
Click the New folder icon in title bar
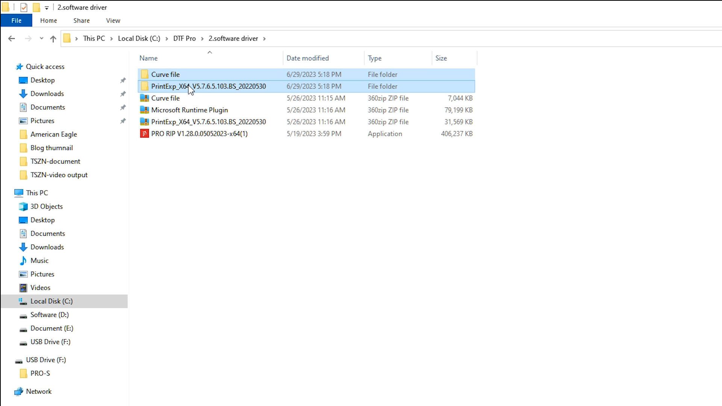36,7
